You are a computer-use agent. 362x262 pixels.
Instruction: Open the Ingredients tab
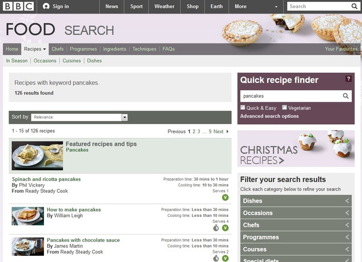click(x=115, y=49)
